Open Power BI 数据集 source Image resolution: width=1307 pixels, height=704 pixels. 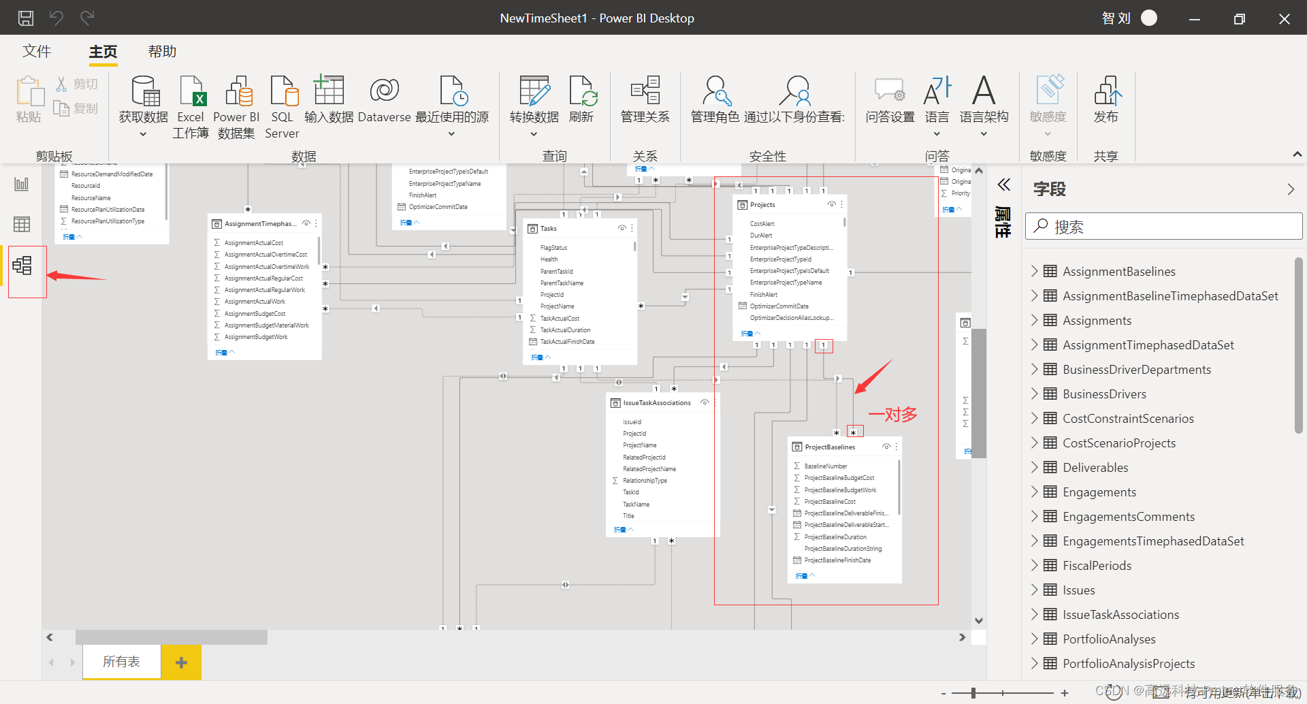(236, 107)
